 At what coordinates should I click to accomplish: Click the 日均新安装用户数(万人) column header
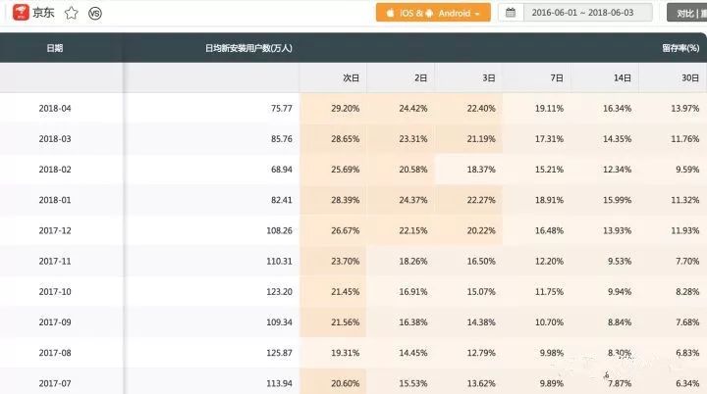pyautogui.click(x=248, y=48)
